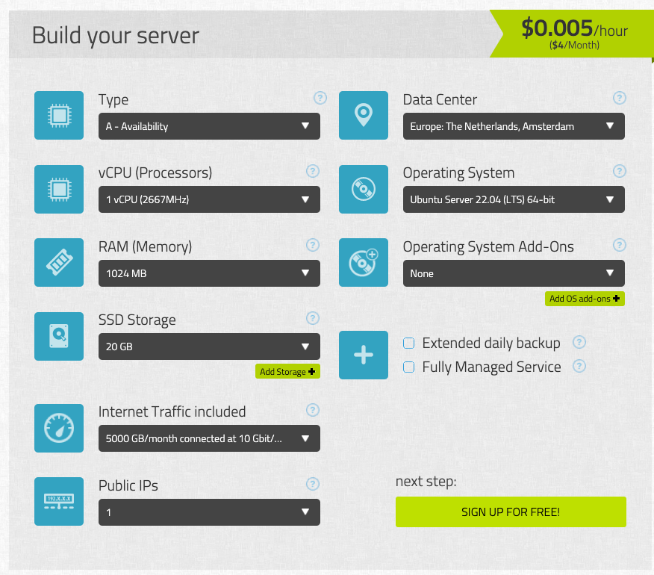Click the Public IPs network icon
This screenshot has width=654, height=575.
pos(59,502)
